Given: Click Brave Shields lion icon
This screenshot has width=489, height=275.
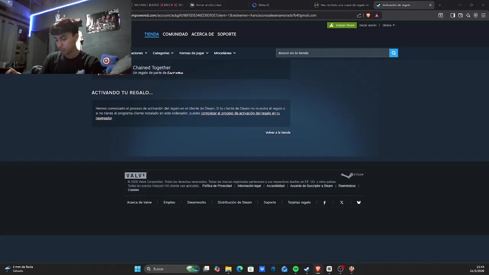Looking at the screenshot, I should point(368,15).
